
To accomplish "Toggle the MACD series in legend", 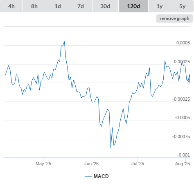I will click(101, 176).
